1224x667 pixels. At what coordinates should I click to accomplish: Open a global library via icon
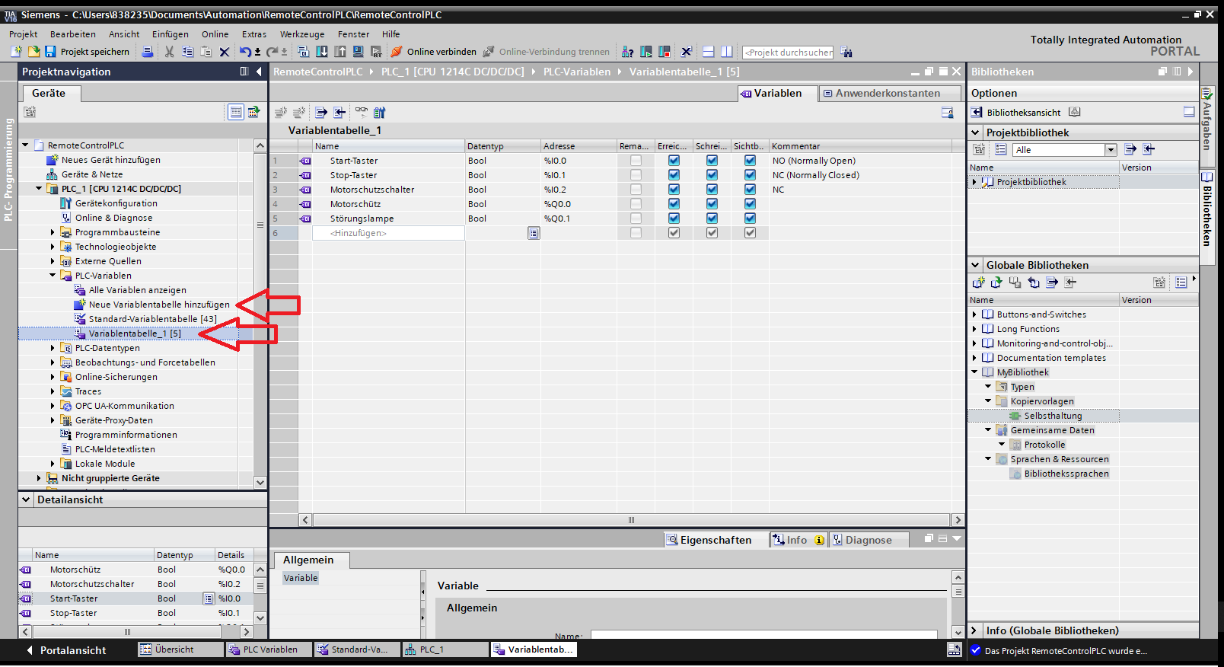(x=996, y=282)
